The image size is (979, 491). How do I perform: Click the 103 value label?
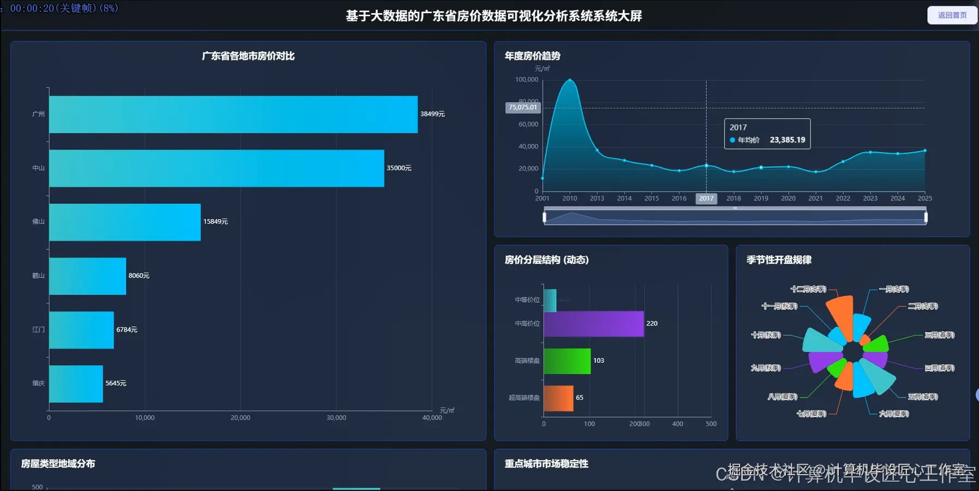tap(599, 361)
